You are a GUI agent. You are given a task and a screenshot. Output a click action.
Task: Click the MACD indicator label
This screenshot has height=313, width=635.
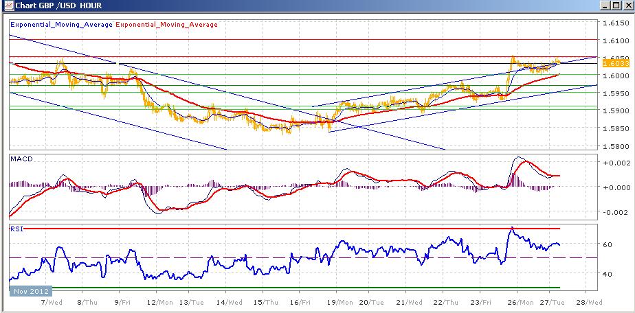tap(21, 159)
